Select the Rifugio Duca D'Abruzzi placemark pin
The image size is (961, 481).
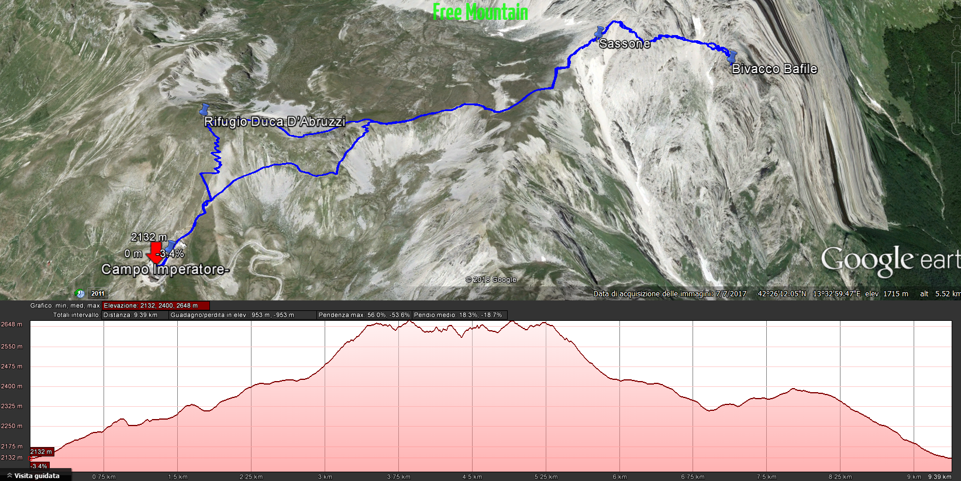(x=204, y=110)
